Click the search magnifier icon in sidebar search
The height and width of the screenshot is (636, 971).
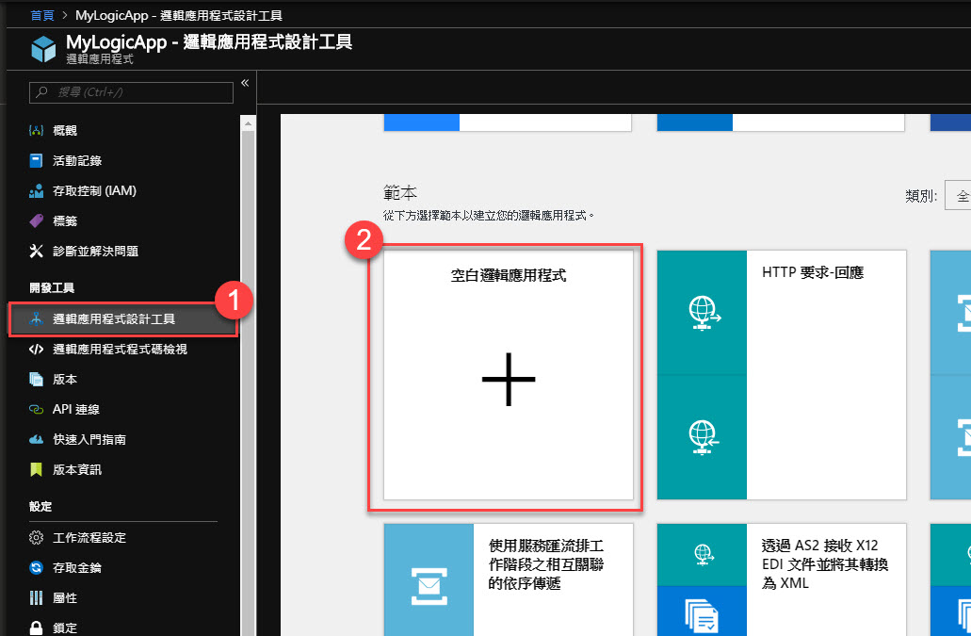tap(41, 92)
